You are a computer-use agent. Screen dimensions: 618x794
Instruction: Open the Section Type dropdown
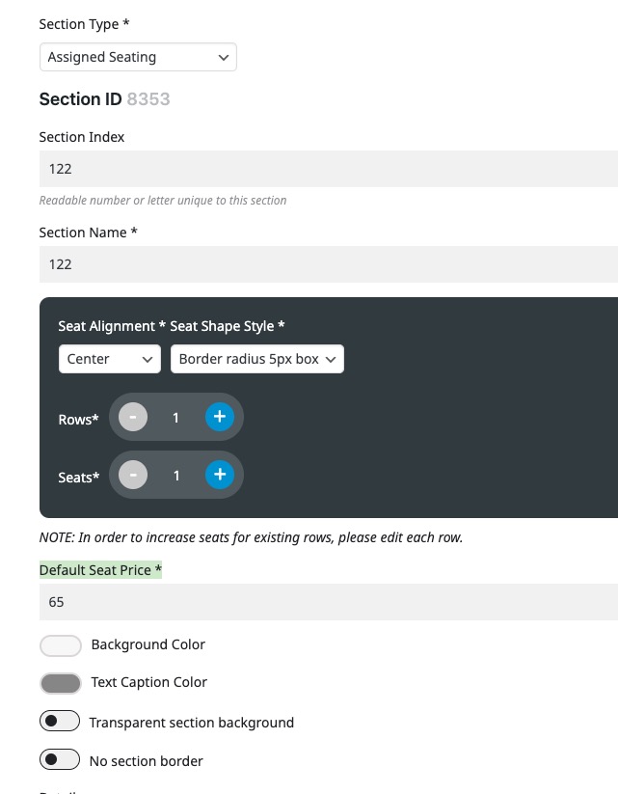138,57
